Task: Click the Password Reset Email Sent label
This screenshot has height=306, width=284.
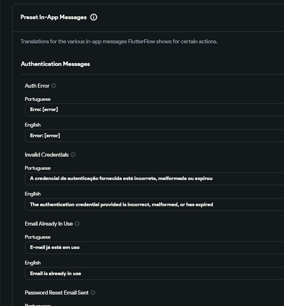Action: click(57, 293)
